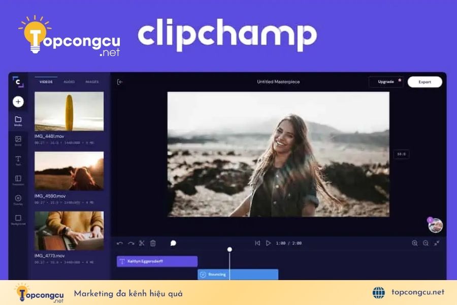Viewport: 457px width, 305px height.
Task: Click the speech bubble comment icon
Action: [x=173, y=243]
